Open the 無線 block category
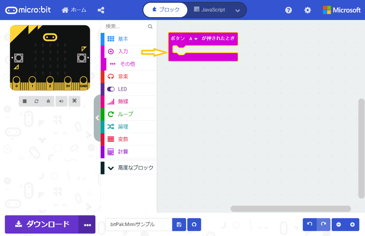Viewport: 365px width, 236px height. [x=129, y=102]
